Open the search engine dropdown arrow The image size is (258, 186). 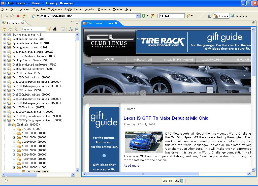[192, 16]
